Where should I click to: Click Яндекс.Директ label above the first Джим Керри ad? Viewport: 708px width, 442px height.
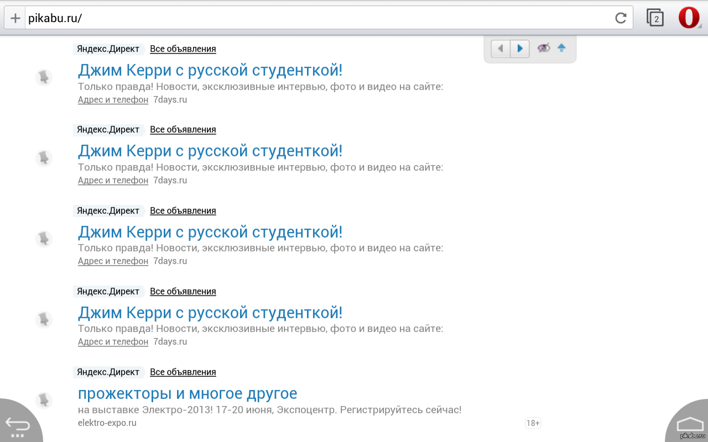[108, 49]
